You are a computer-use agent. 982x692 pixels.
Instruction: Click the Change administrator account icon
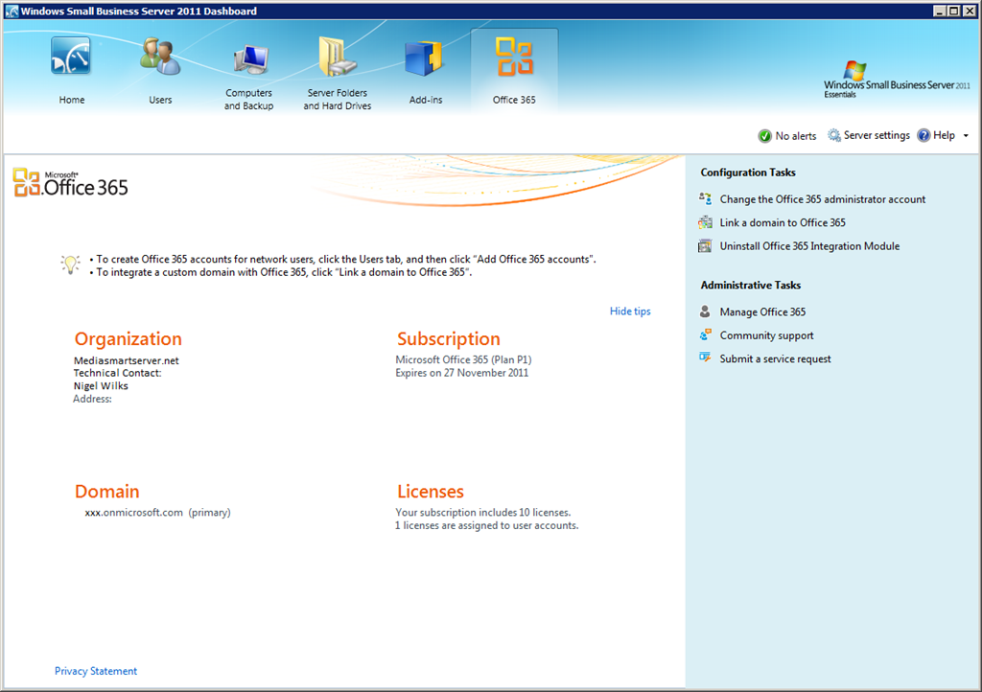coord(705,199)
